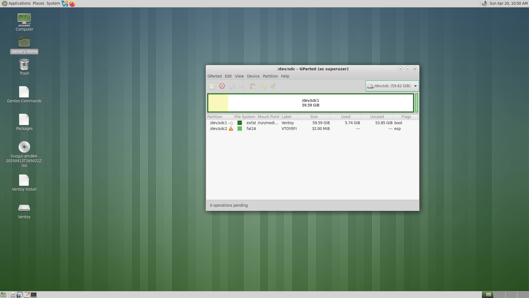Screen dimensions: 529x298
Task: Launch Firefox from the top panel
Action: click(x=72, y=4)
